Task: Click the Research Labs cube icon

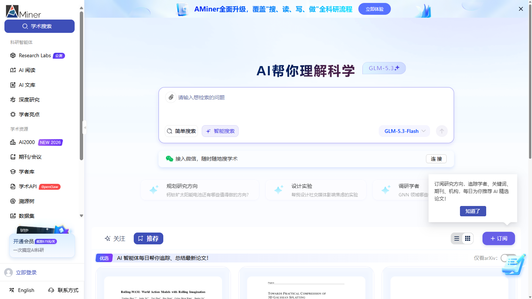Action: tap(13, 55)
